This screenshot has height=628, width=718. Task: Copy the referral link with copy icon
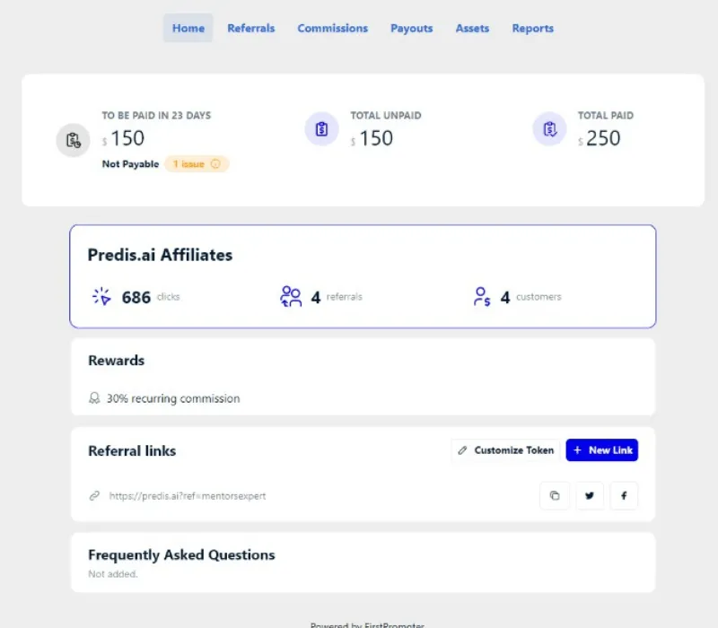pos(555,495)
